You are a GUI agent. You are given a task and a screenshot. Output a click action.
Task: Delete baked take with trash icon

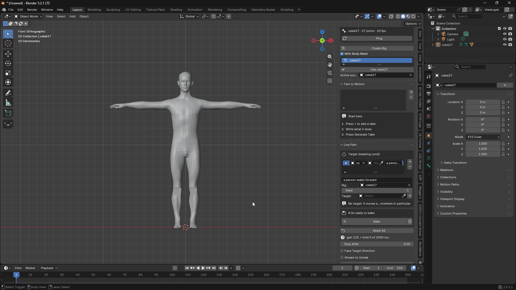coord(410,222)
